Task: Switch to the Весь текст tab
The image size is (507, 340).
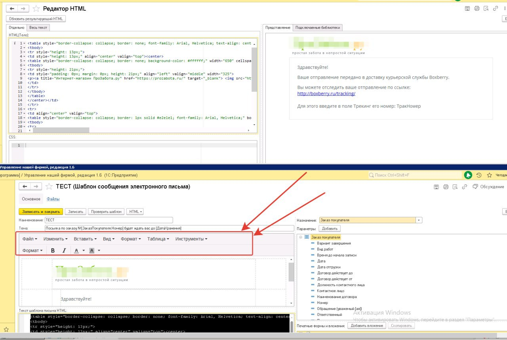Action: 38,27
